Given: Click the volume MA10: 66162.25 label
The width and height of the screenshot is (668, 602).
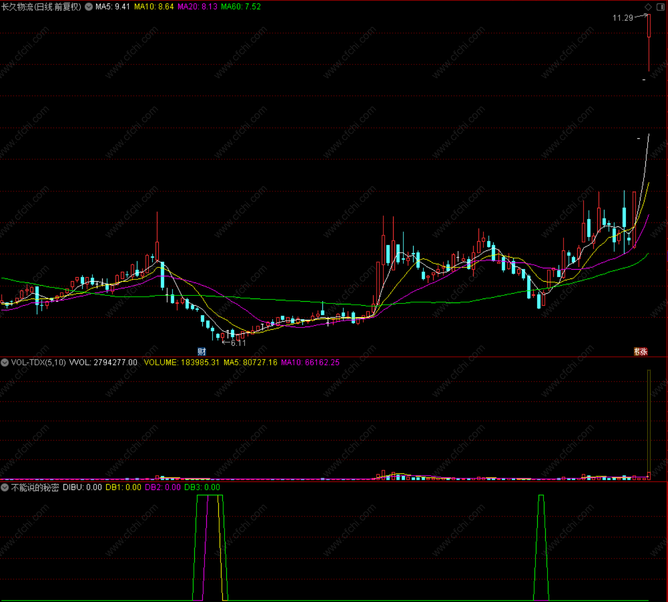Looking at the screenshot, I should (310, 362).
